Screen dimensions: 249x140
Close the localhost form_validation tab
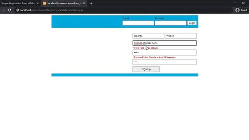click(x=84, y=3)
